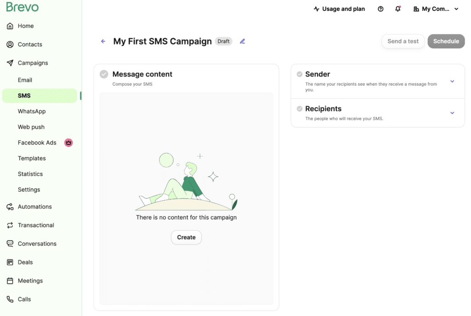Viewport: 471px width, 316px height.
Task: Edit the campaign name with the pencil icon
Action: [x=242, y=41]
